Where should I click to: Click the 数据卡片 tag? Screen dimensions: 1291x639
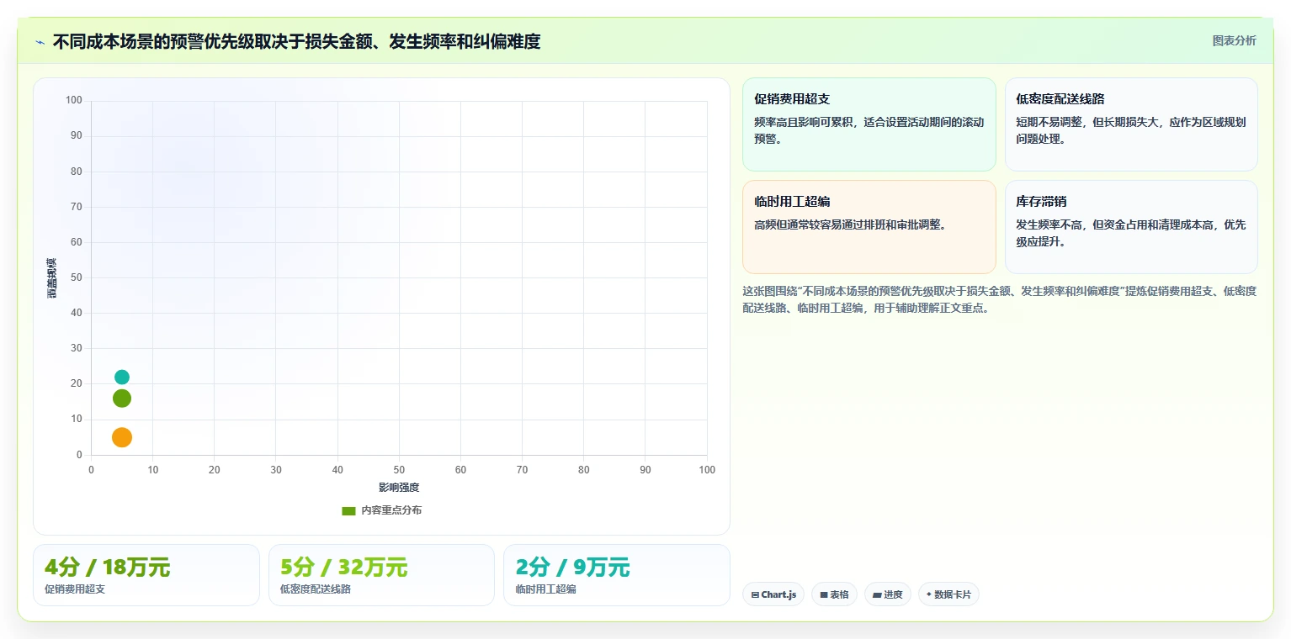[948, 594]
